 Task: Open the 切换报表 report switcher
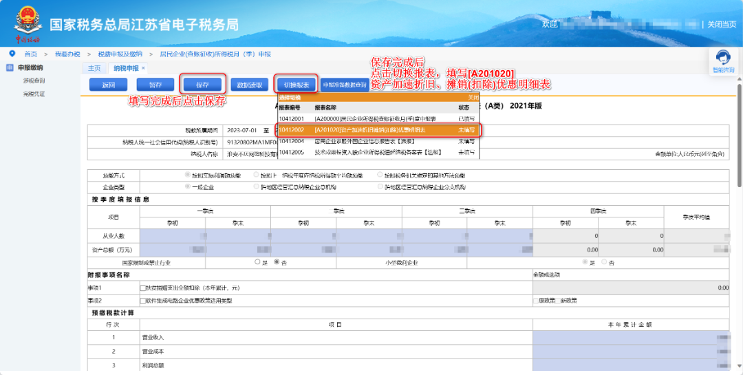(x=296, y=85)
